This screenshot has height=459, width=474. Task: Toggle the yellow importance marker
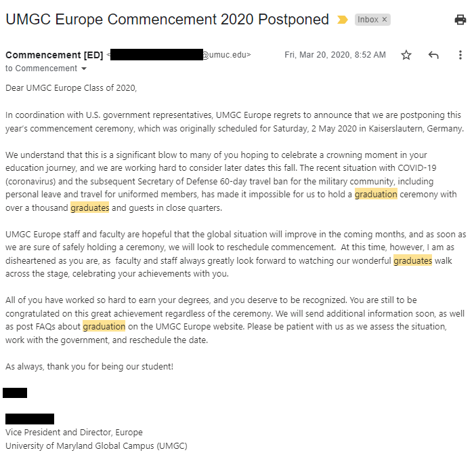[x=343, y=20]
